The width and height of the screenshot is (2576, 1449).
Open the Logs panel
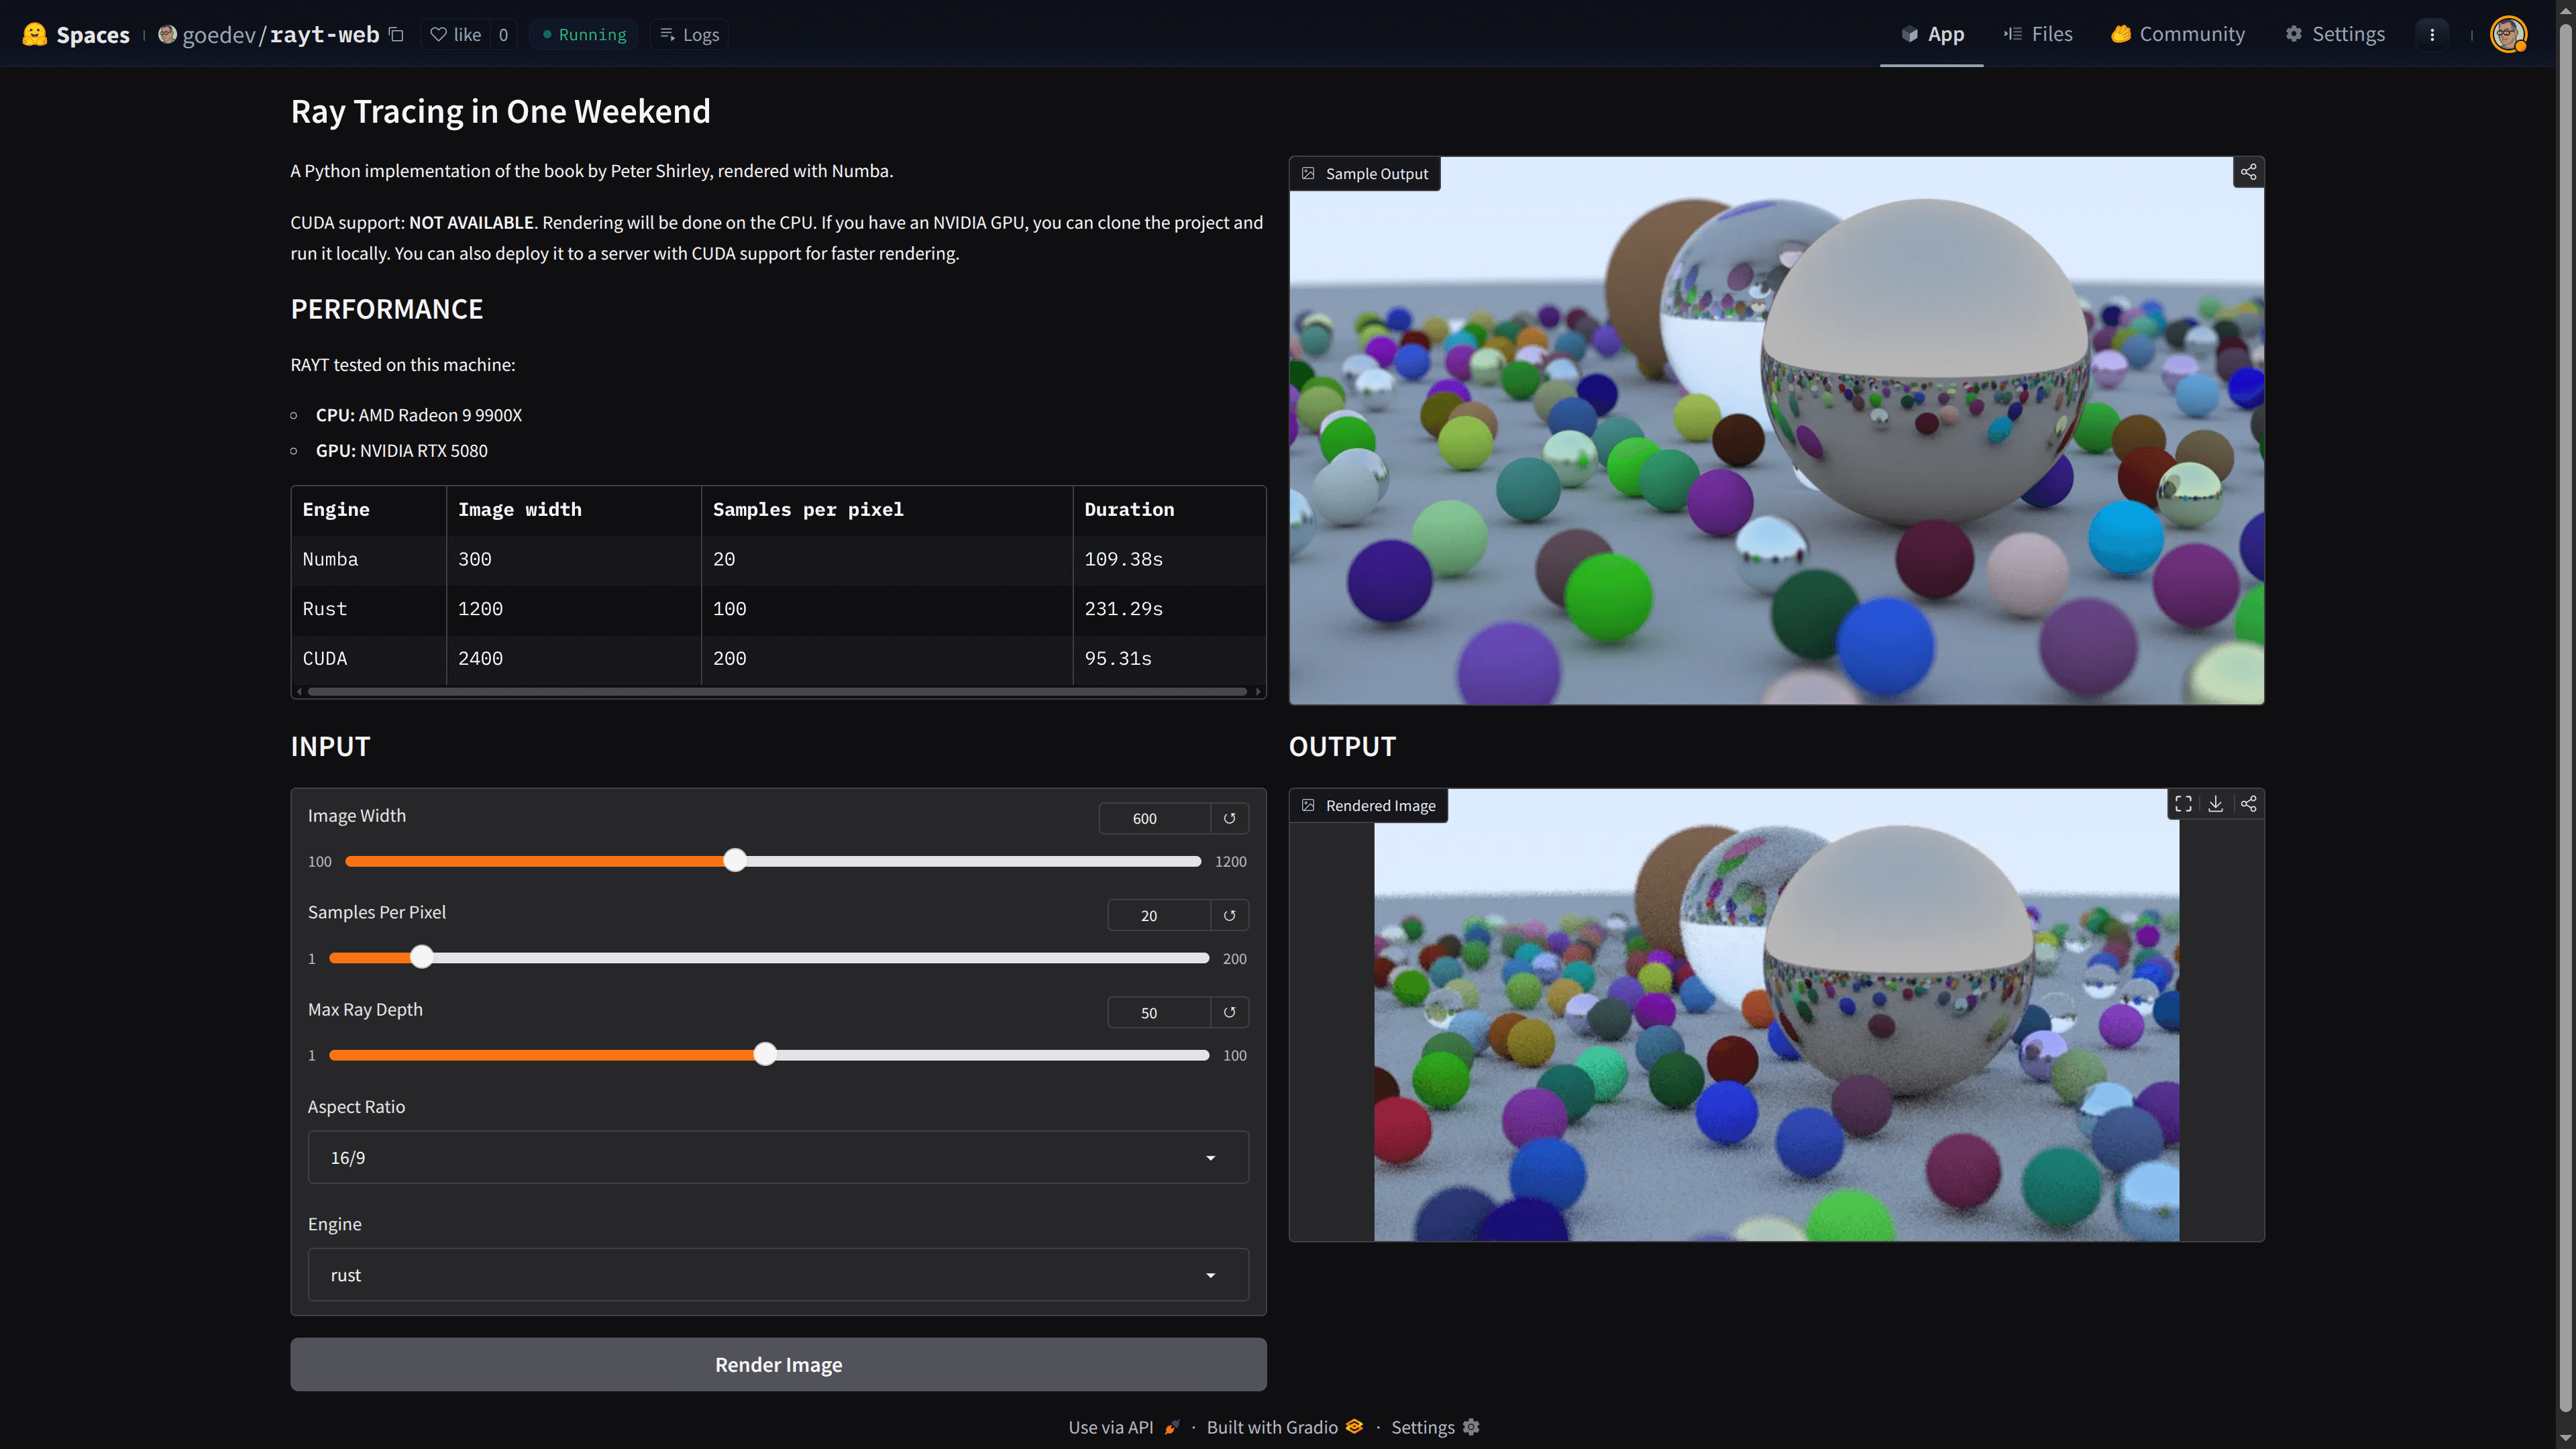pos(689,34)
